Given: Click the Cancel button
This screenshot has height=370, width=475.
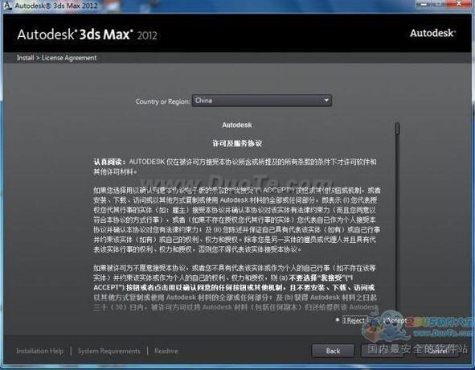Looking at the screenshot, I should [437, 351].
